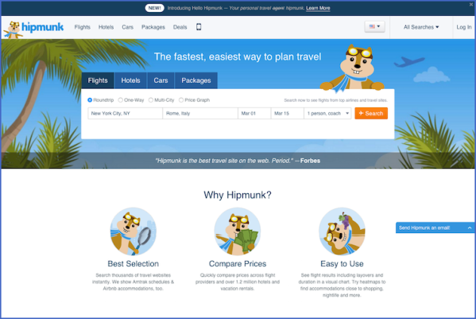The height and width of the screenshot is (319, 476).
Task: Pick the Price Graph radio option
Action: coord(181,100)
